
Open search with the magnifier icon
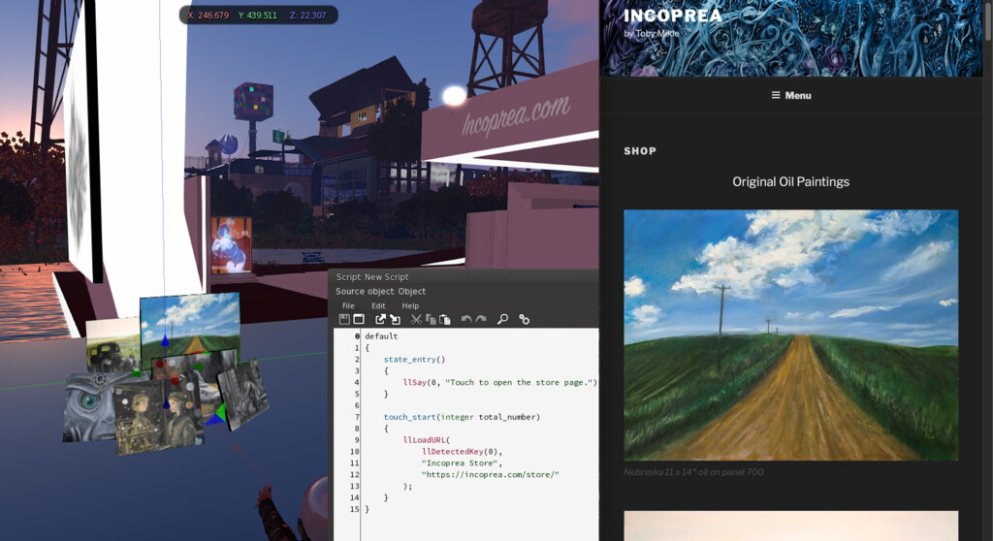click(x=502, y=319)
